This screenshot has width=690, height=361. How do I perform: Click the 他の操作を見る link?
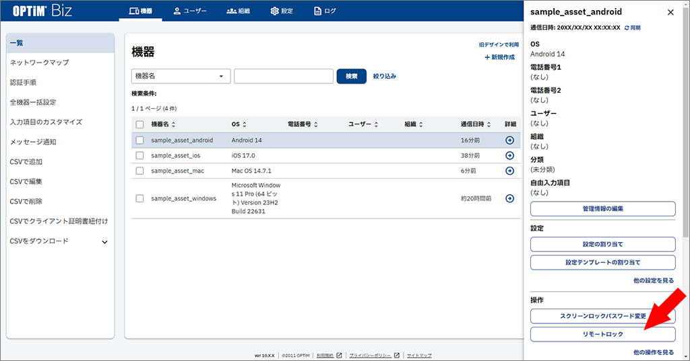click(654, 352)
